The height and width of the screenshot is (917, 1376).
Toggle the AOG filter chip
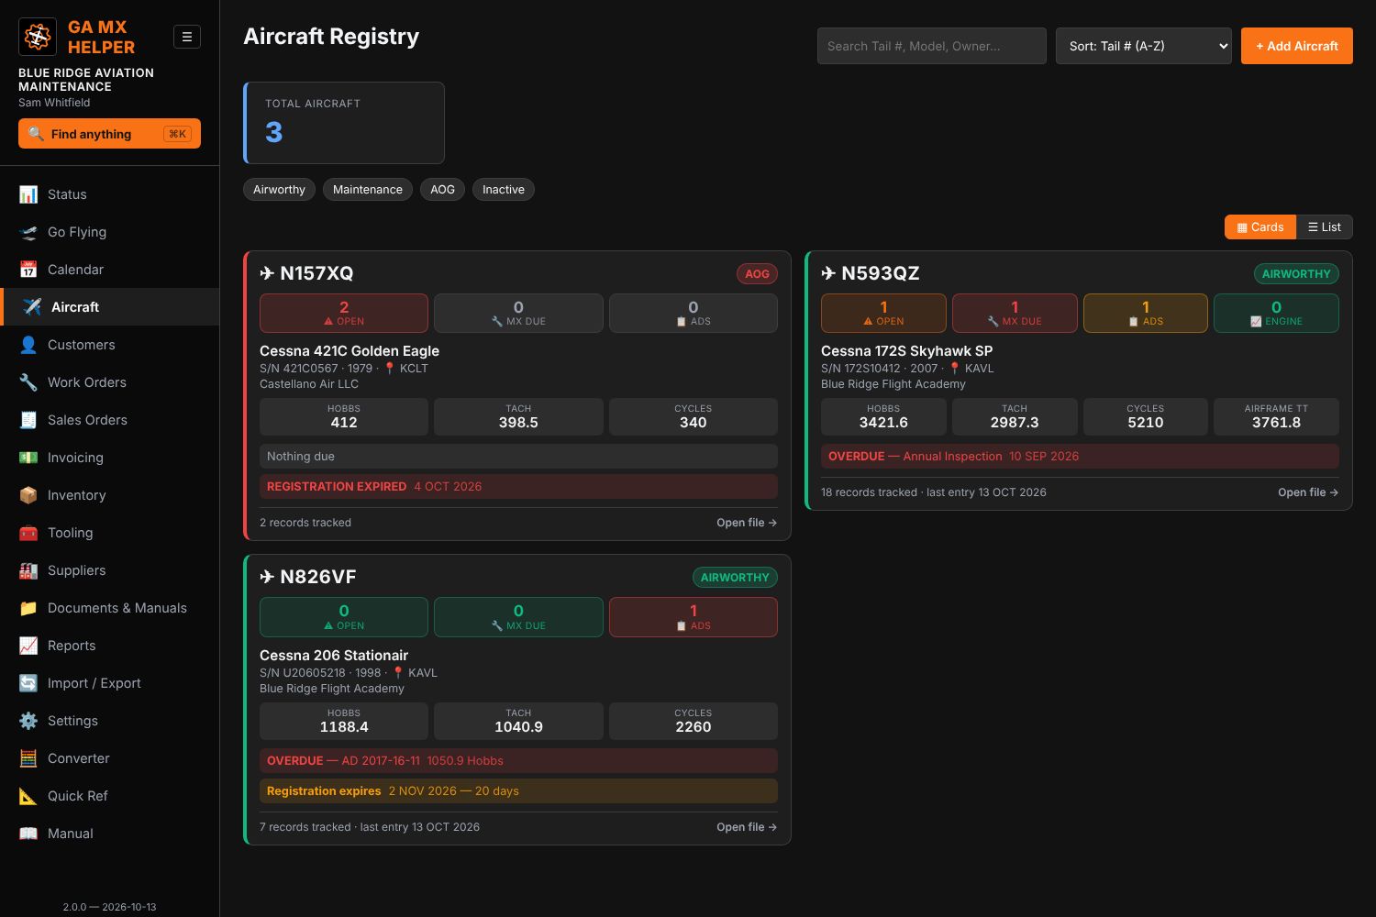tap(442, 190)
